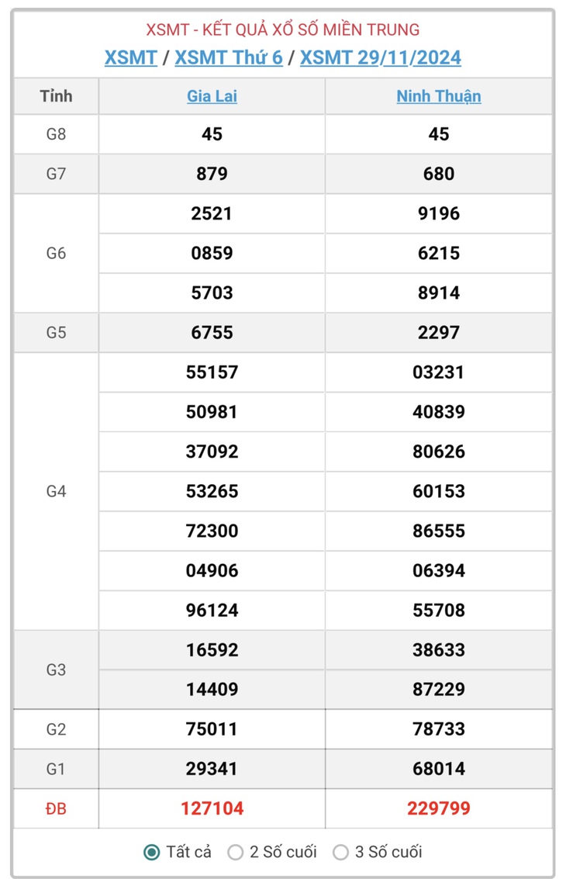Open the XSMT 29/11/2024 link
Image resolution: width=566 pixels, height=879 pixels.
[x=381, y=57]
